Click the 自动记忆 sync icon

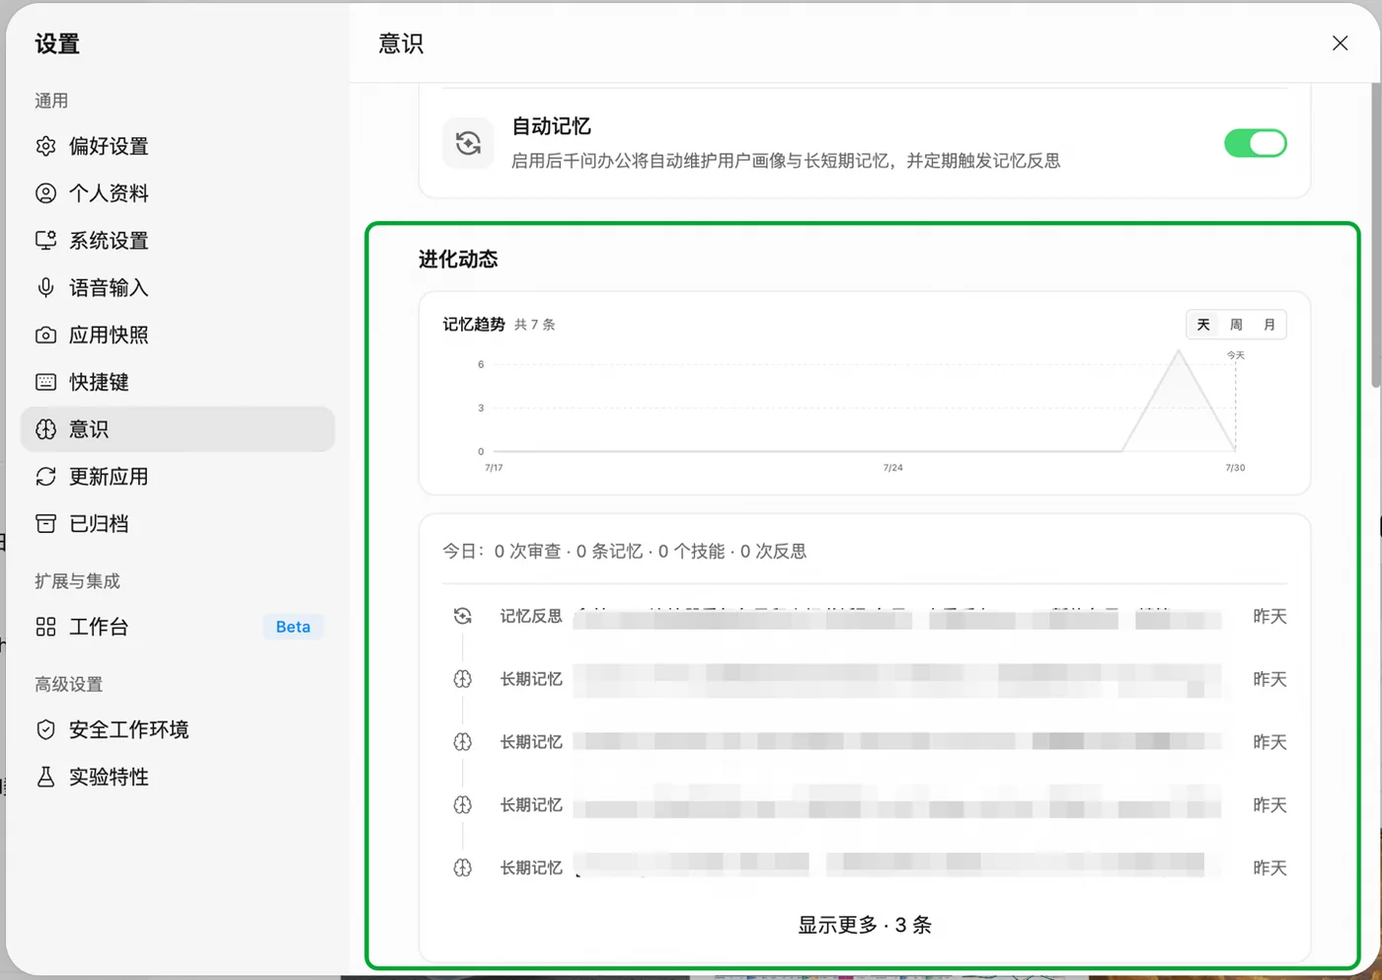[x=468, y=143]
